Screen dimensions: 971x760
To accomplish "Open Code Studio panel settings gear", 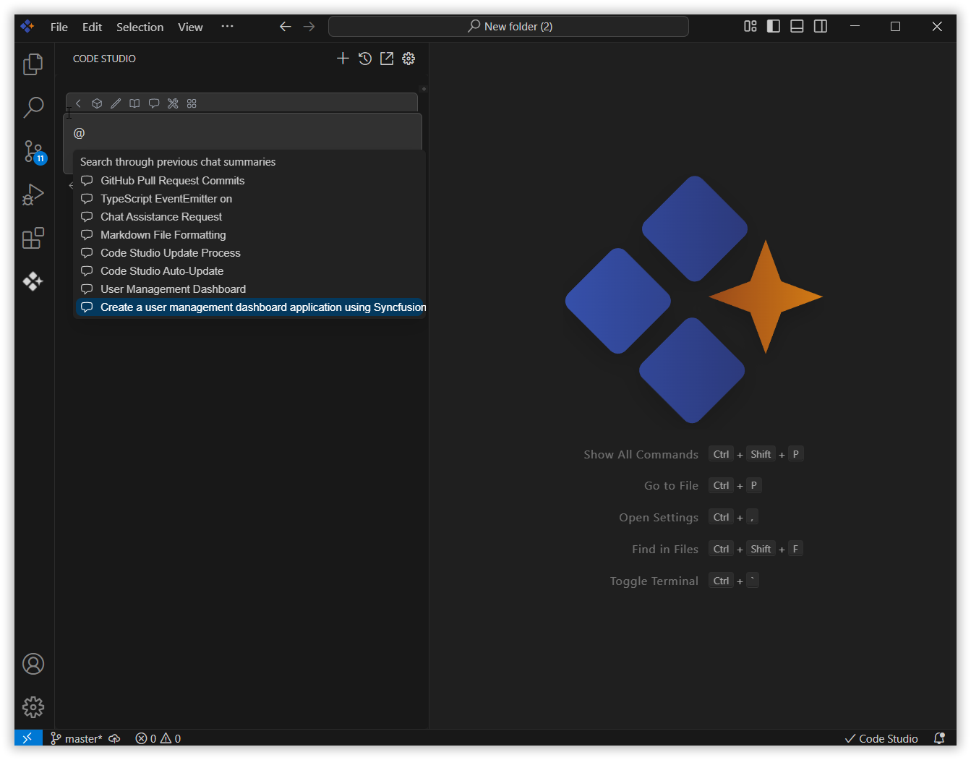I will 408,59.
